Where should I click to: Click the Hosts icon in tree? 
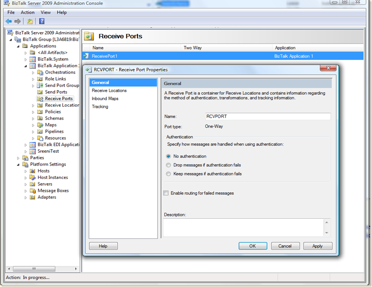click(33, 171)
